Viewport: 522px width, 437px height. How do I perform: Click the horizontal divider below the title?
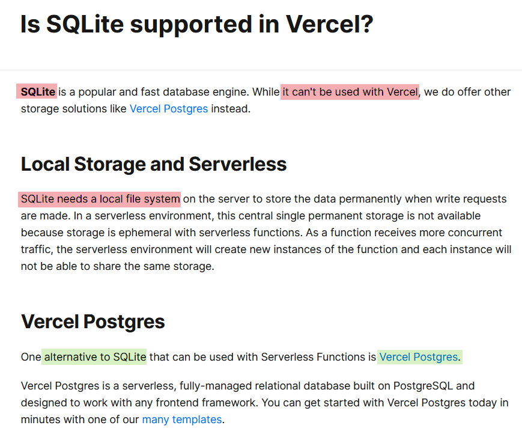tap(261, 70)
